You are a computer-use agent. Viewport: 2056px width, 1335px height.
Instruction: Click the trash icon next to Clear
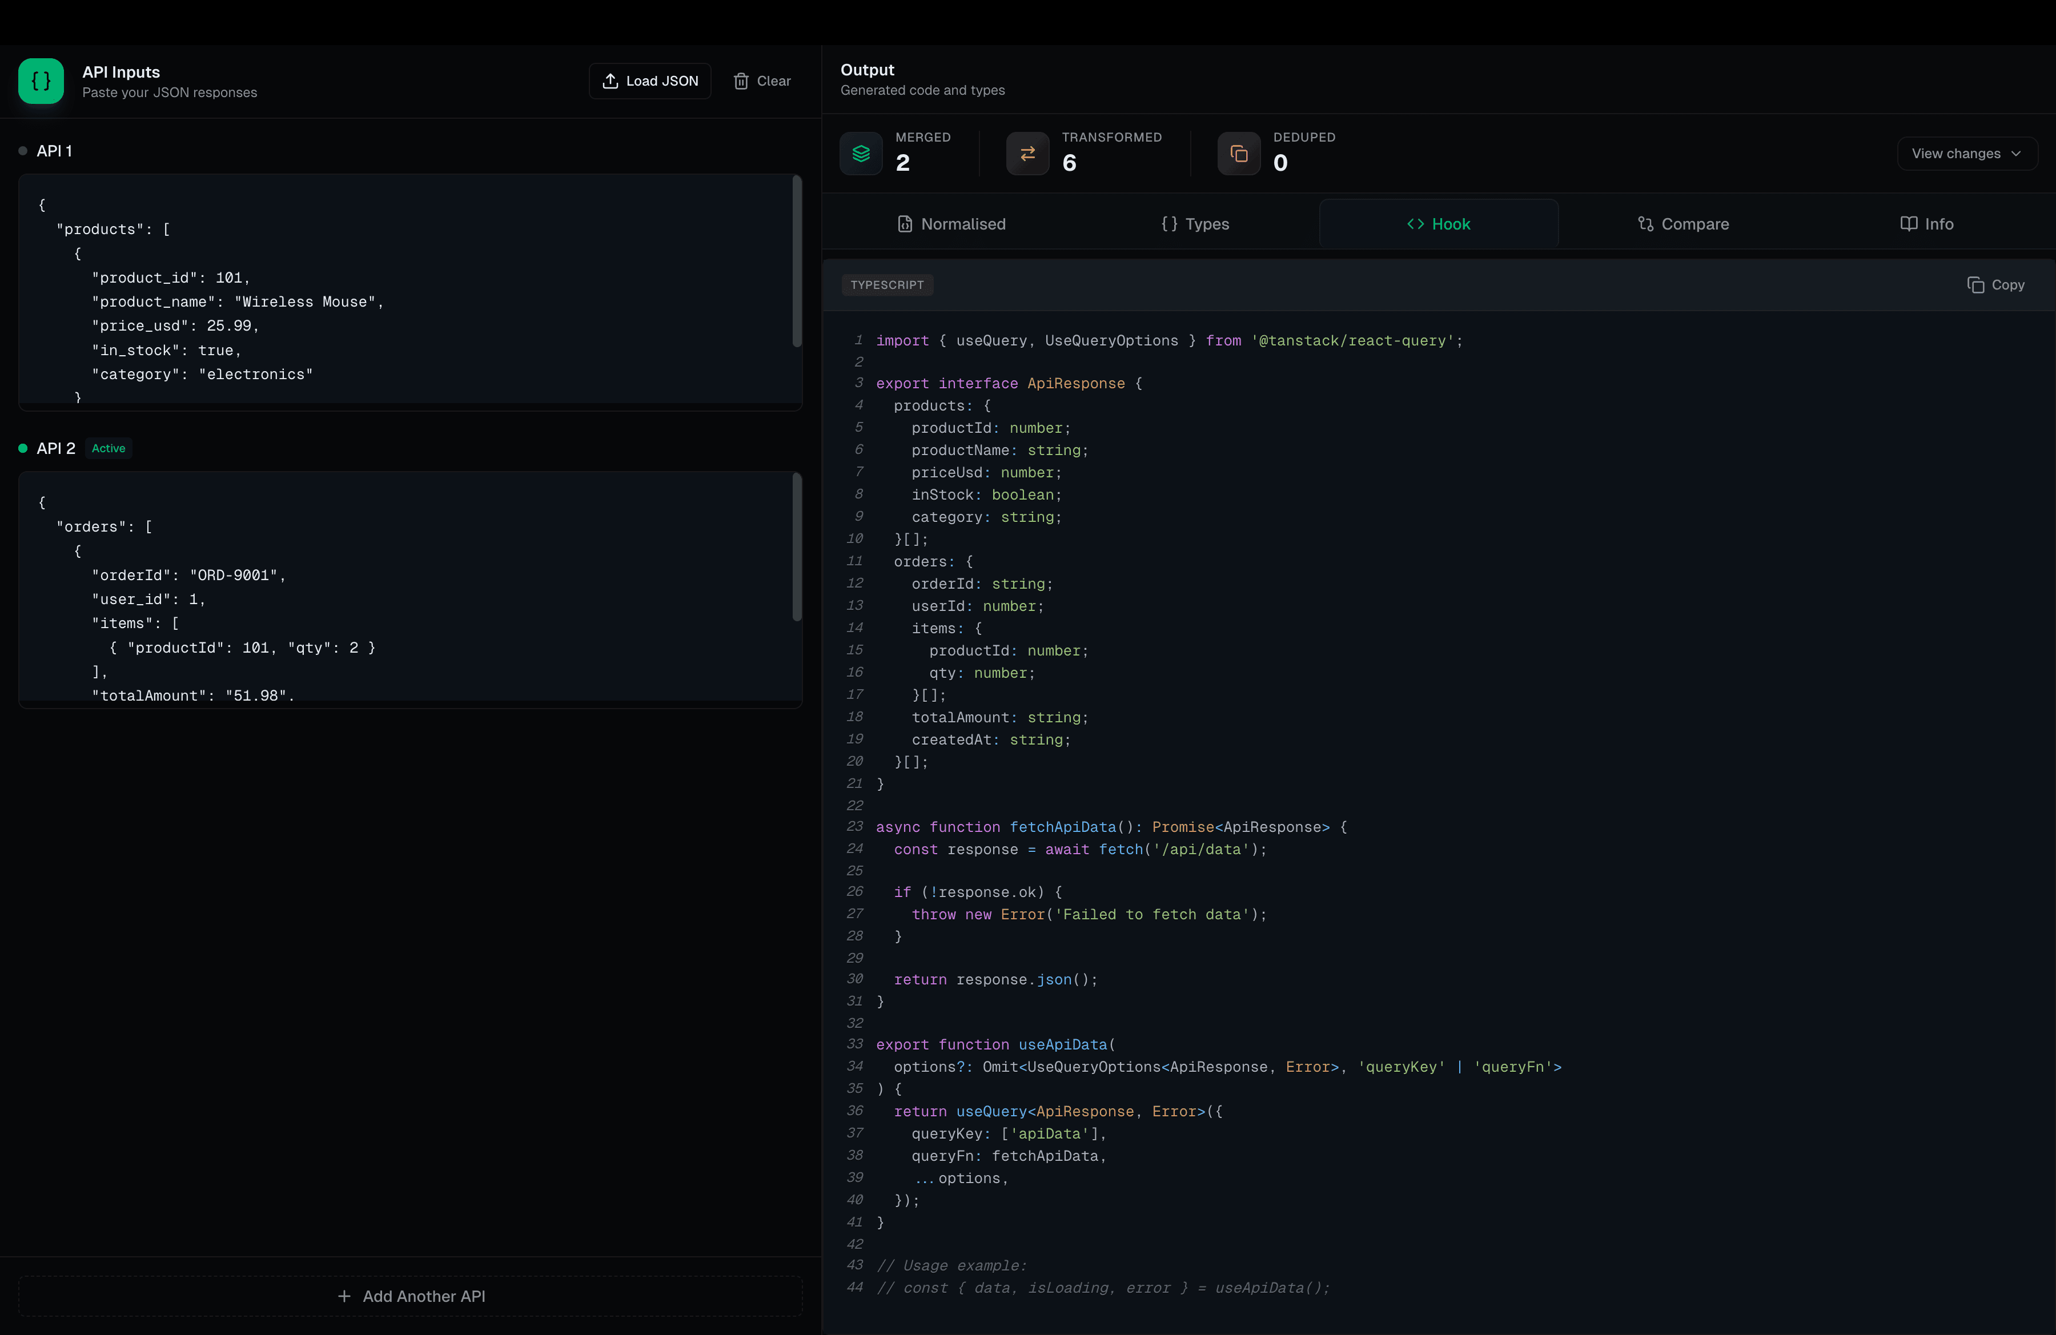[x=740, y=81]
